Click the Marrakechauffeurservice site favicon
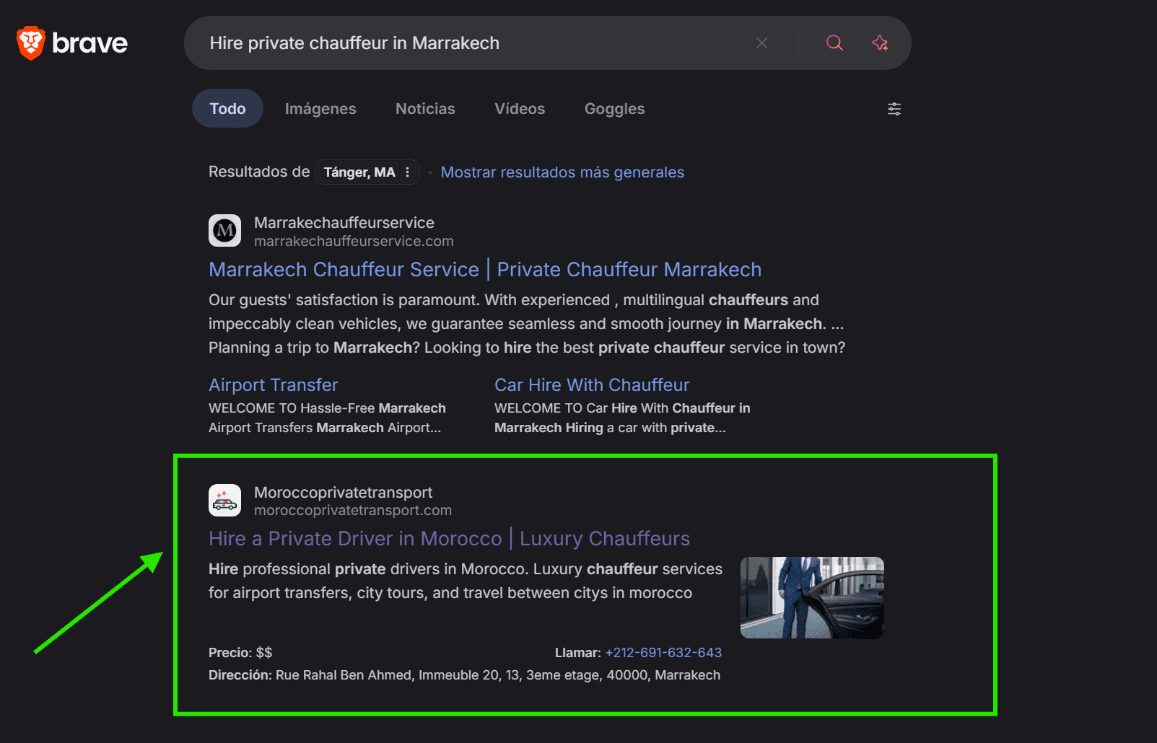Image resolution: width=1157 pixels, height=743 pixels. click(224, 231)
